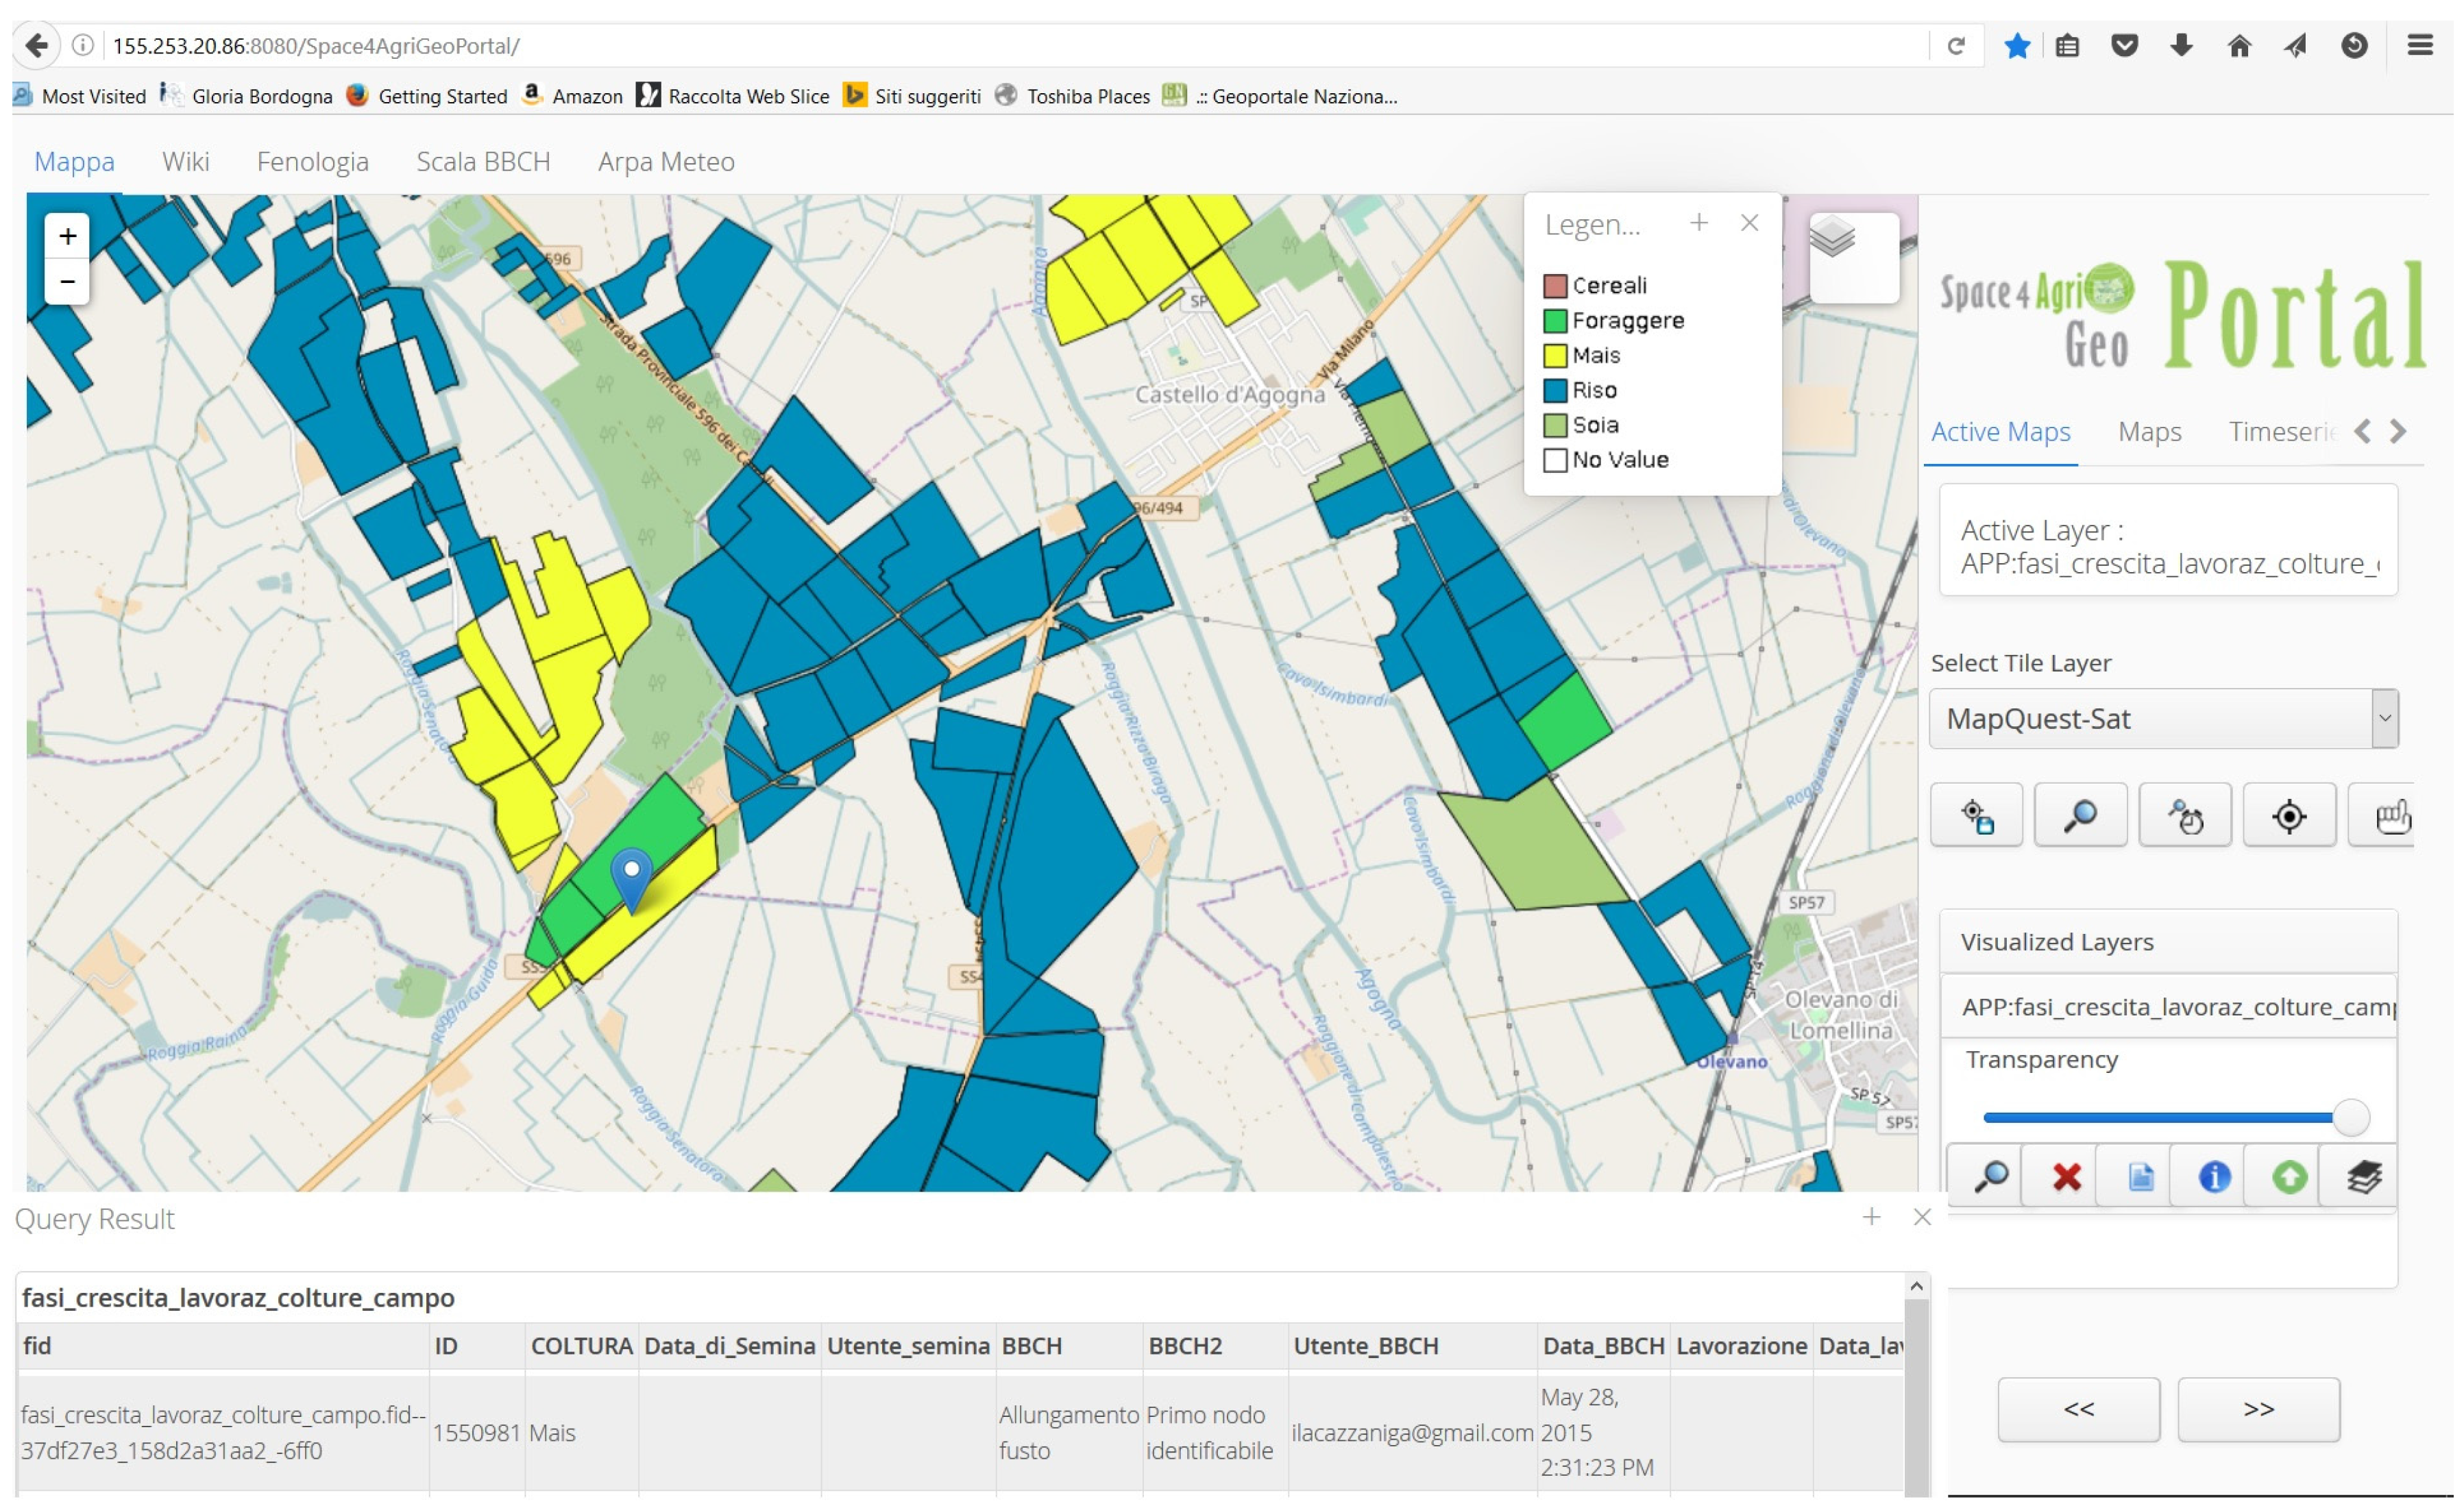Switch to the Maps tab in side panel
Image resolution: width=2464 pixels, height=1506 pixels.
pyautogui.click(x=2149, y=432)
